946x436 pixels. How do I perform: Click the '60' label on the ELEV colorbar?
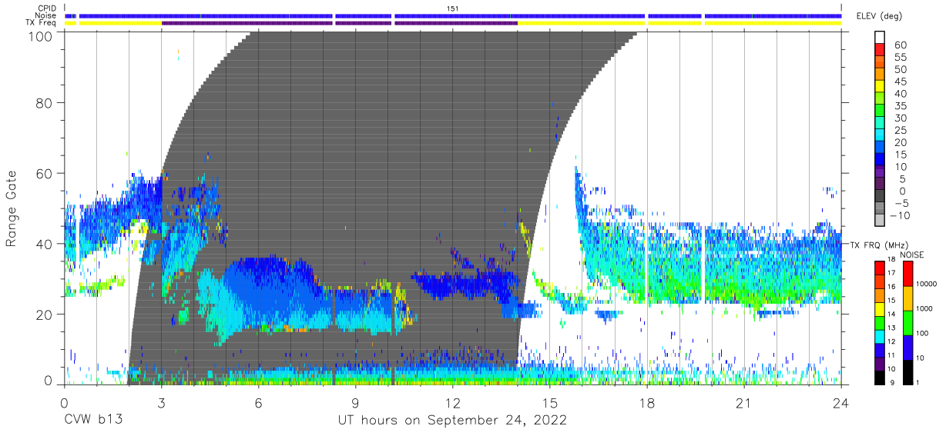tap(901, 45)
